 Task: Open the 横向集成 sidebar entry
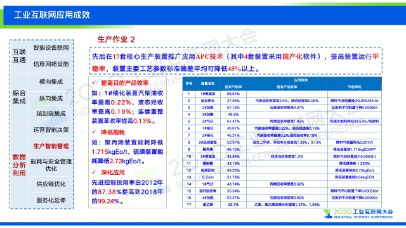point(51,82)
